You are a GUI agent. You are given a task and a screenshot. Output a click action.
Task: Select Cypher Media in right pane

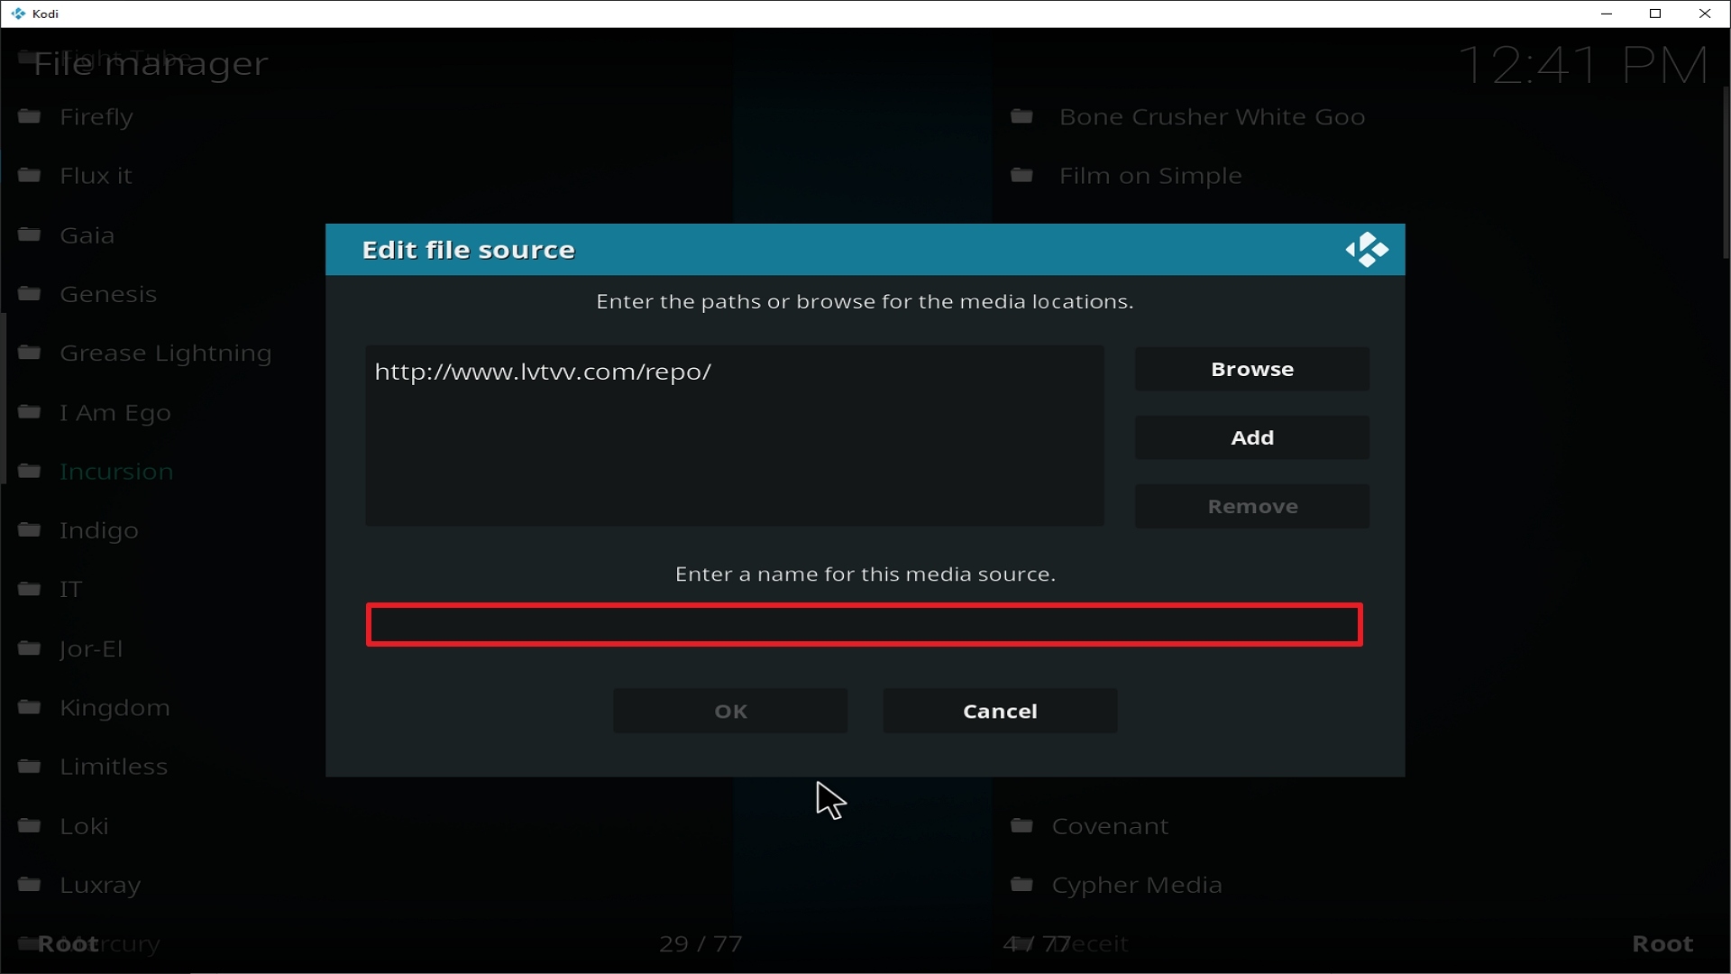(1137, 886)
